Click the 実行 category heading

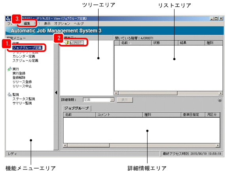pyautogui.click(x=15, y=69)
